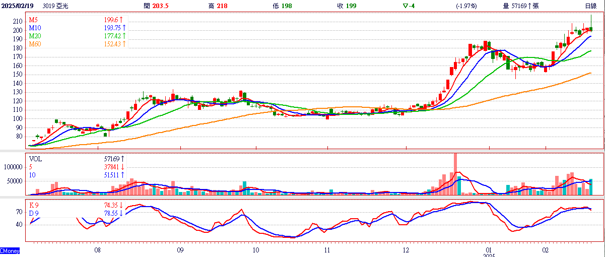Click the M5 moving average legend label
605x257 pixels.
33,19
